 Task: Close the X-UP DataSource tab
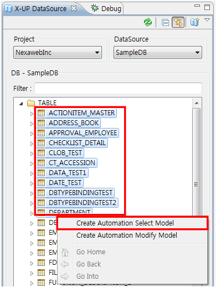74,8
